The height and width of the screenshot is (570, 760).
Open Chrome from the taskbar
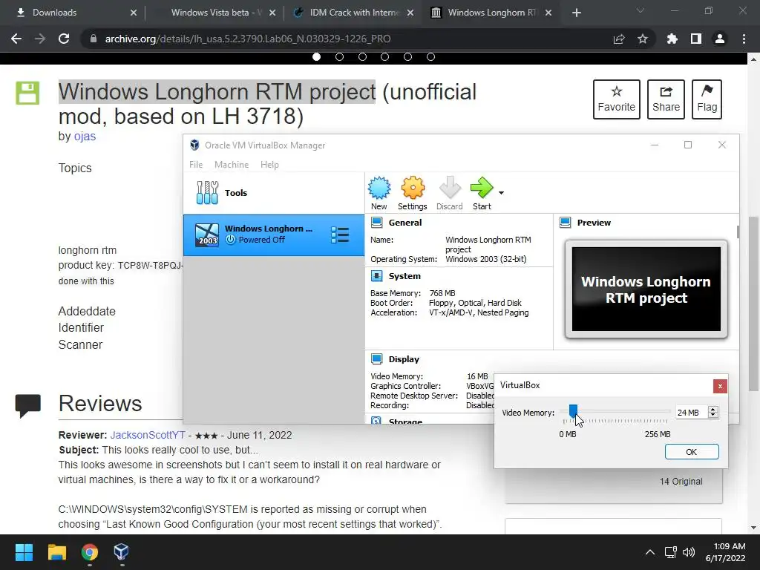click(x=90, y=552)
